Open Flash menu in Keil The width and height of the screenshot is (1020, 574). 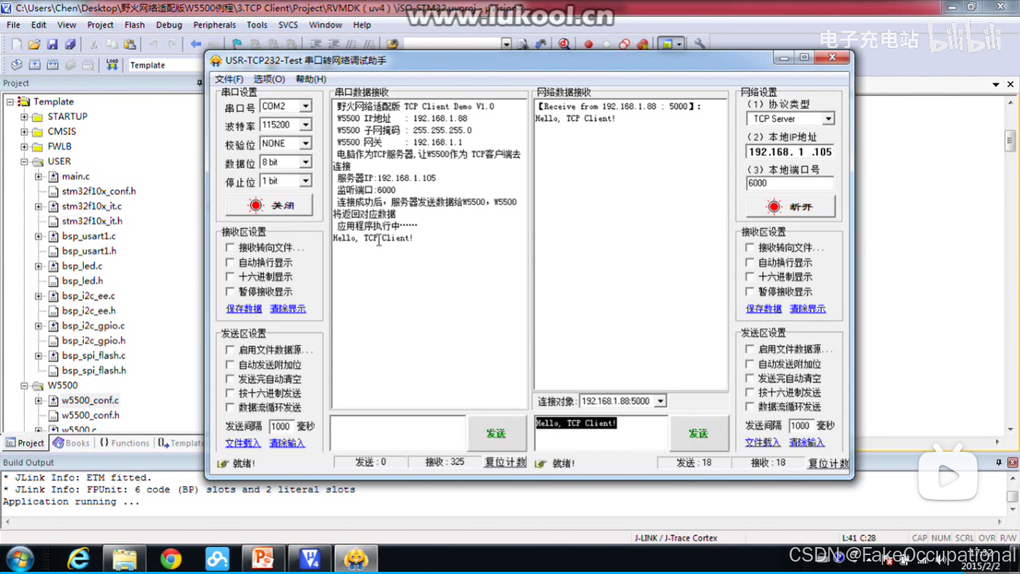[x=134, y=25]
